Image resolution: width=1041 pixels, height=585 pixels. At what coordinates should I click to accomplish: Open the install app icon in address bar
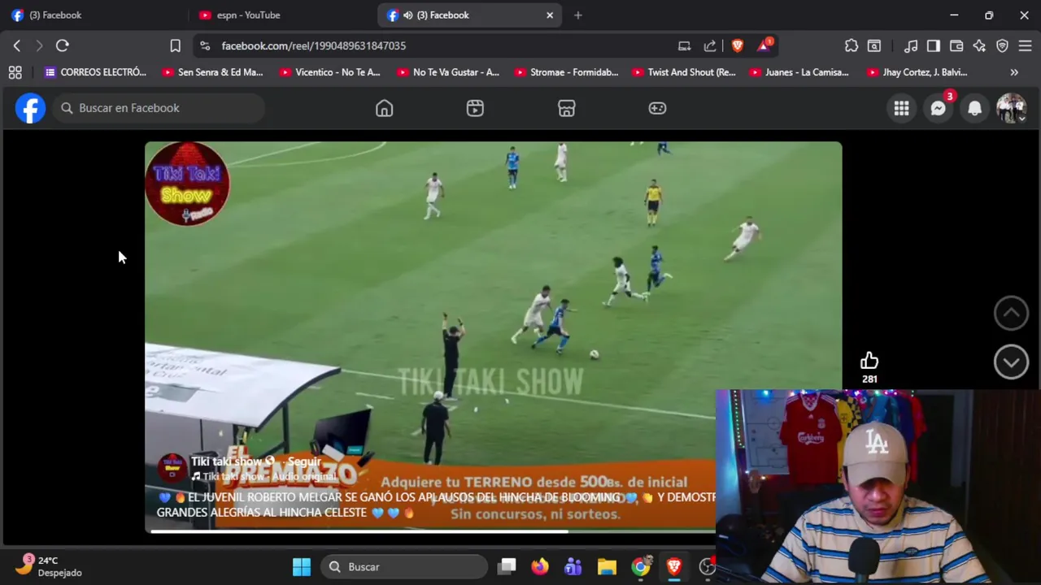(x=684, y=45)
